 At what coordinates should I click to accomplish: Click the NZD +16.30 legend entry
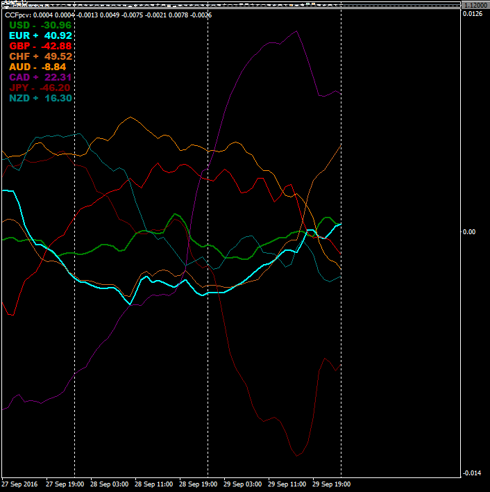point(40,99)
